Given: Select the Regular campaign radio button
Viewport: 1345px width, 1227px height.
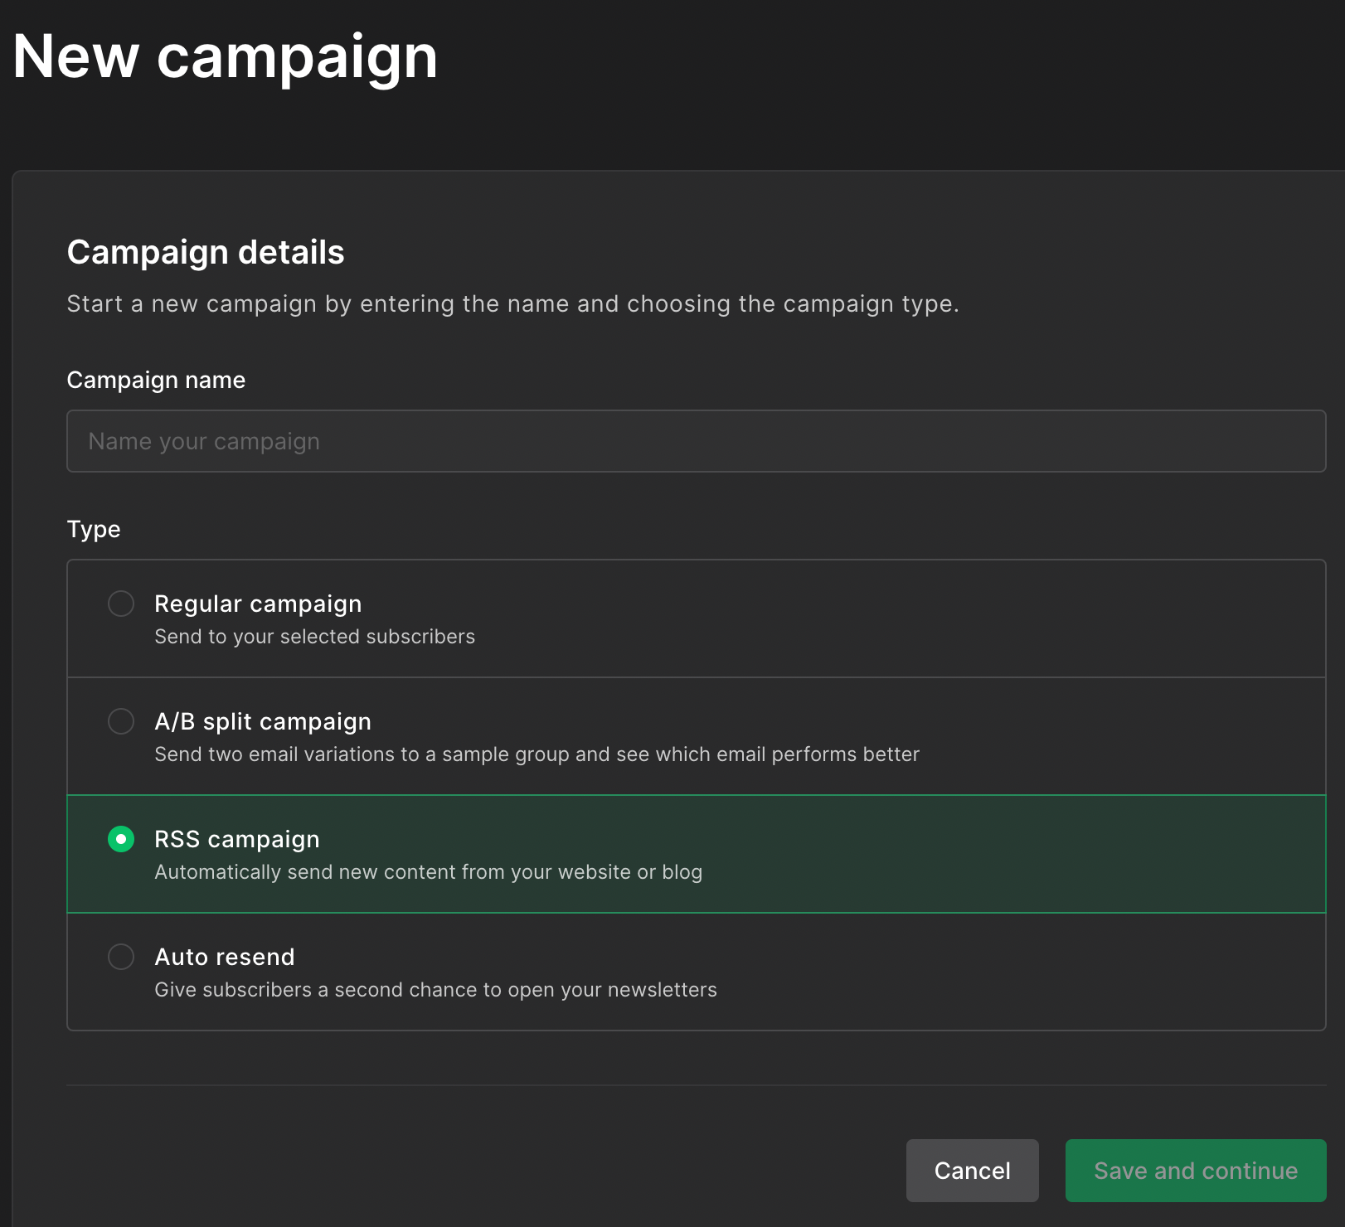Looking at the screenshot, I should [121, 604].
